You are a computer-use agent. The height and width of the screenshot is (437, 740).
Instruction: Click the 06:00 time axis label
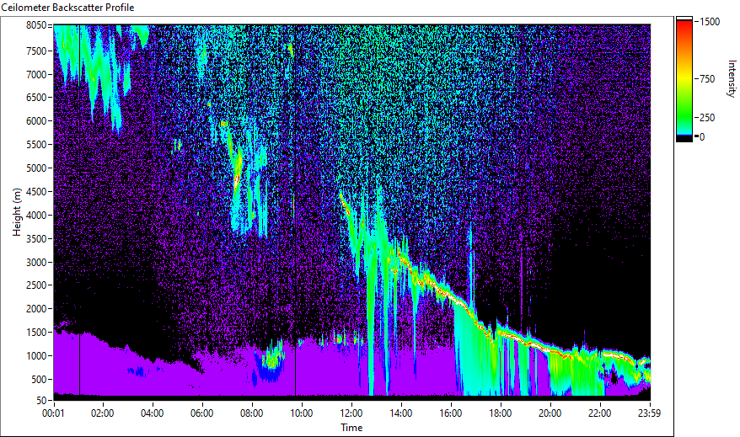(202, 413)
